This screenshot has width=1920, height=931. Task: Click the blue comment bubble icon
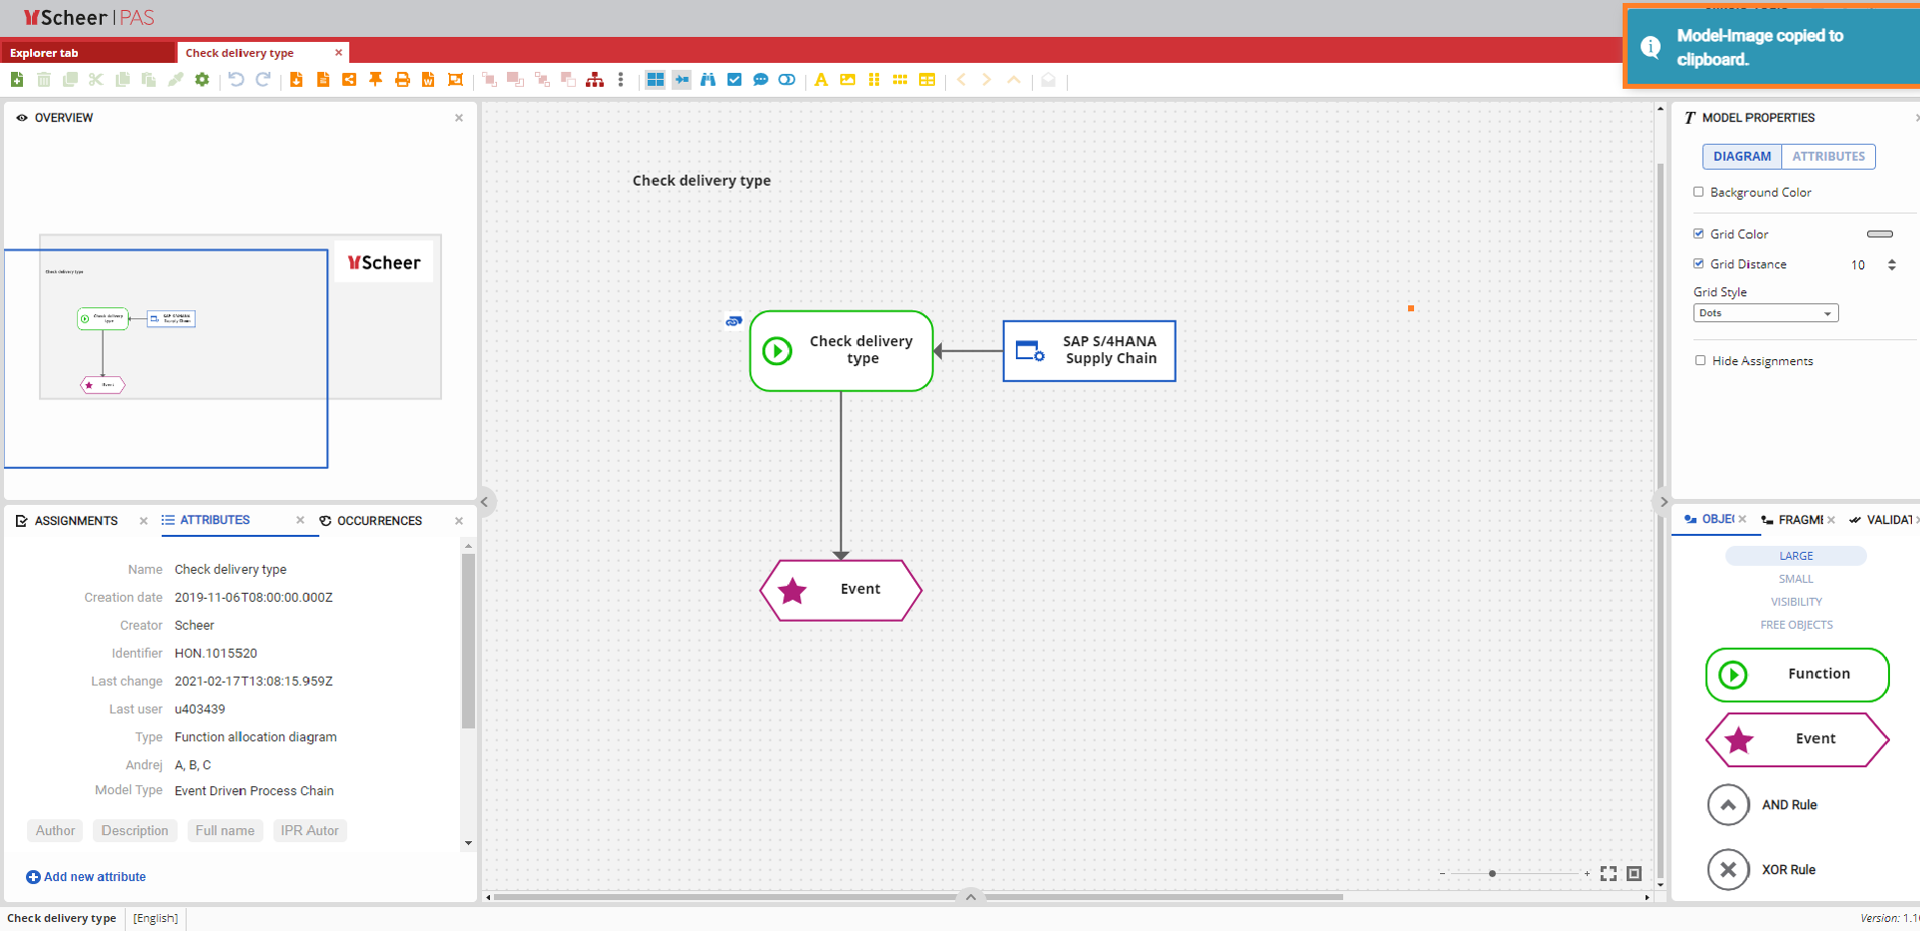(x=760, y=80)
